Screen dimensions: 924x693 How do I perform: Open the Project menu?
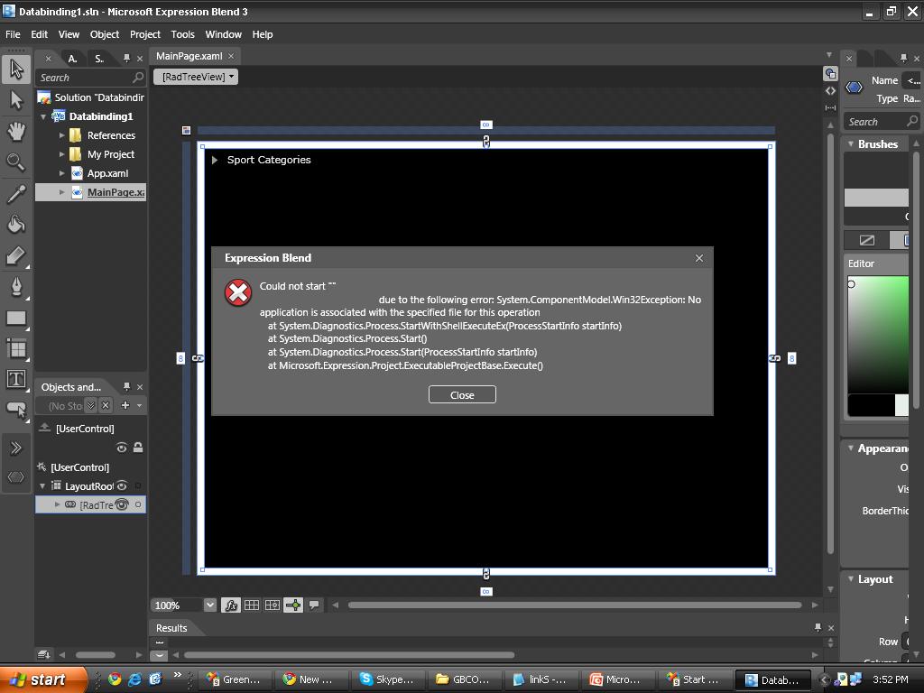(x=145, y=34)
